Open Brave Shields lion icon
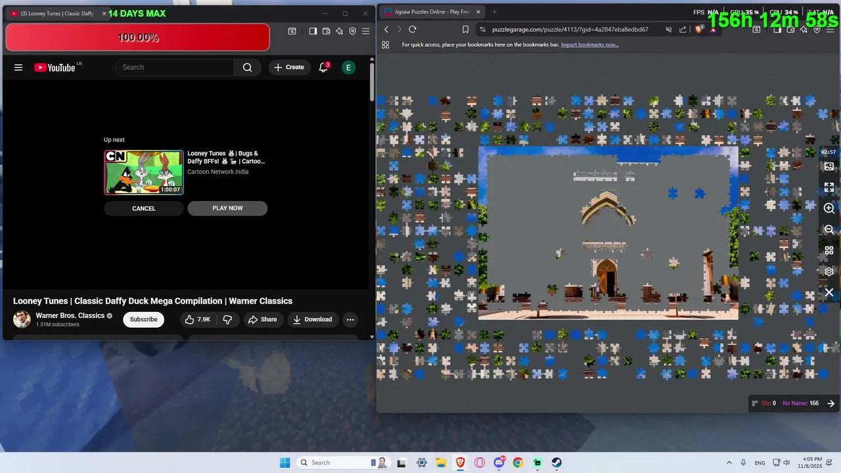Viewport: 841px width, 473px height. tap(699, 30)
